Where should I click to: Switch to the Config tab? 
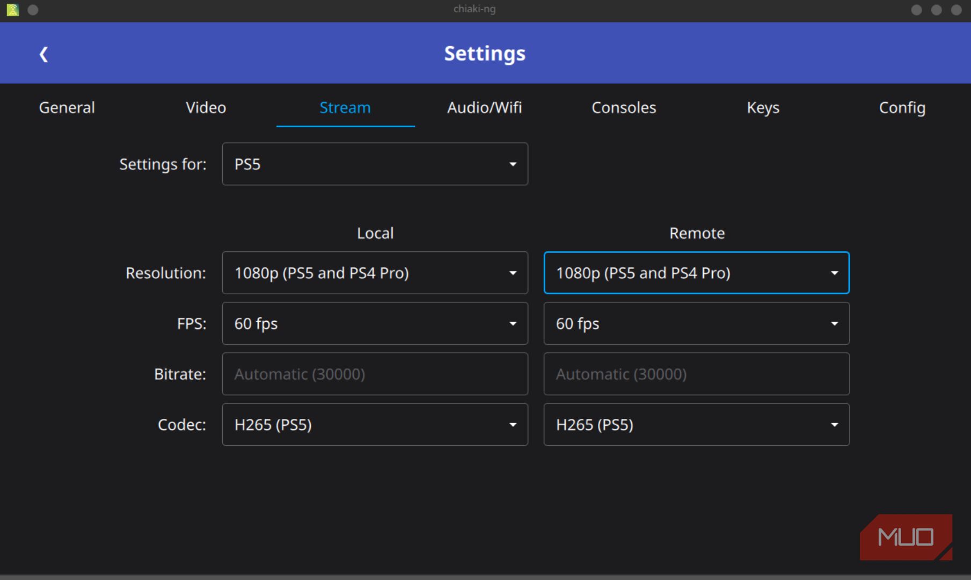902,107
